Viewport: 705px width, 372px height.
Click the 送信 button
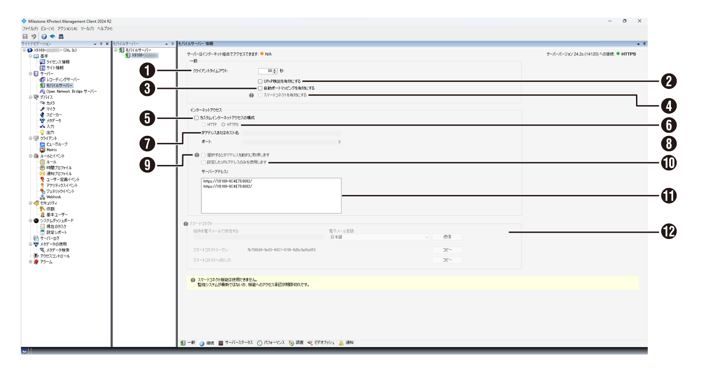pyautogui.click(x=448, y=237)
